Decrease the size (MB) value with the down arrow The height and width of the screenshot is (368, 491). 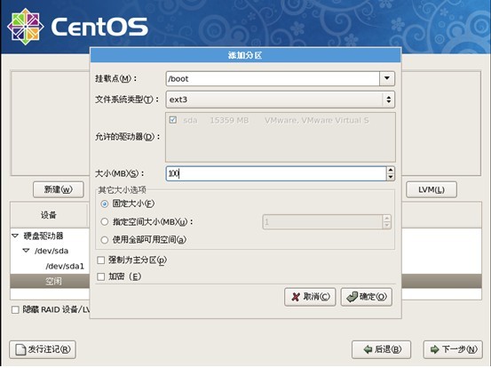tap(390, 177)
